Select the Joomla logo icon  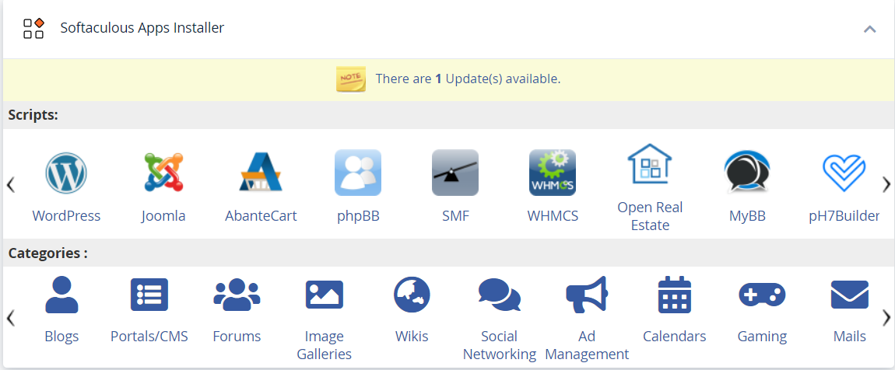[x=163, y=172]
